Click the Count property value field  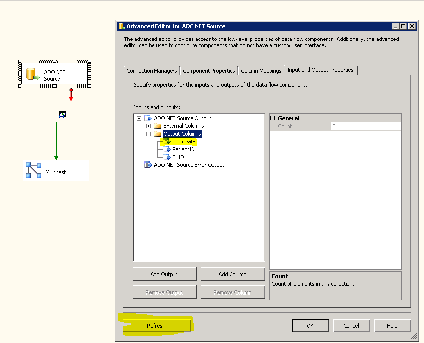pos(366,126)
